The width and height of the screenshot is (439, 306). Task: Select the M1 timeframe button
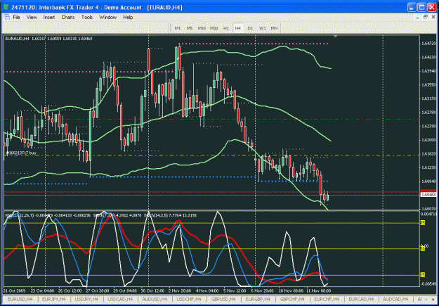[178, 28]
